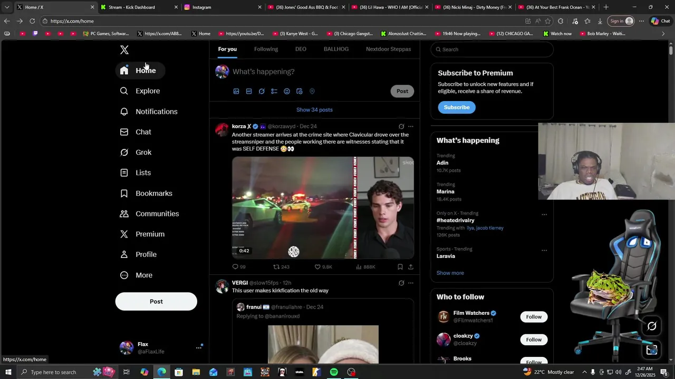The width and height of the screenshot is (675, 379).
Task: Switch to the BALLHOG tab
Action: point(336,49)
